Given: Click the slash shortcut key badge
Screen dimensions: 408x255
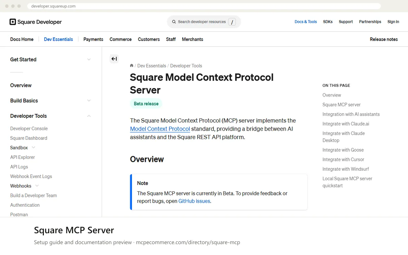Looking at the screenshot, I should [x=232, y=22].
